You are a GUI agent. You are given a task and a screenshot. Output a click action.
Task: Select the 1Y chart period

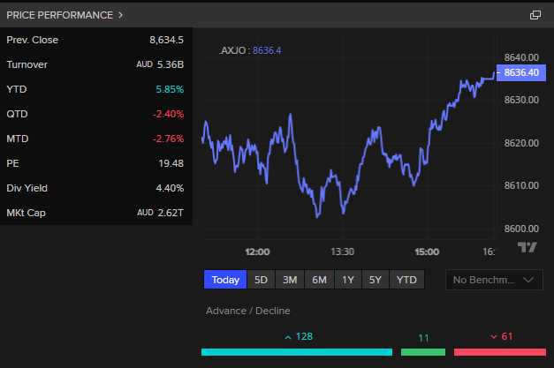tap(348, 280)
